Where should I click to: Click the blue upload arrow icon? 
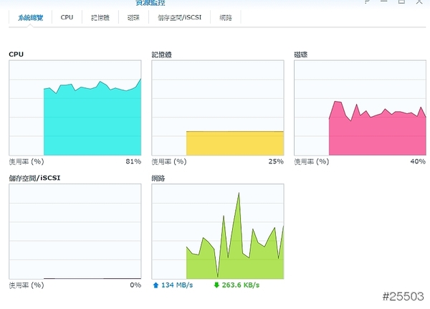tap(156, 285)
